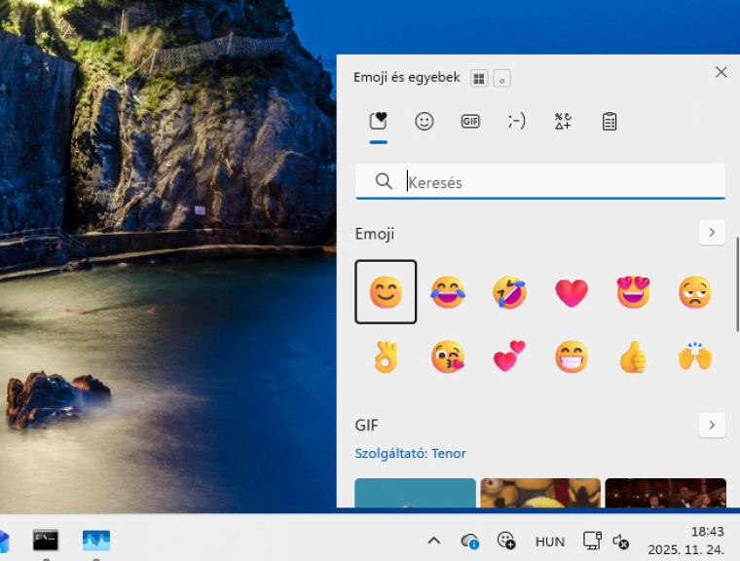This screenshot has height=561, width=740.
Task: Insert the heart eyes emoji
Action: tap(633, 292)
